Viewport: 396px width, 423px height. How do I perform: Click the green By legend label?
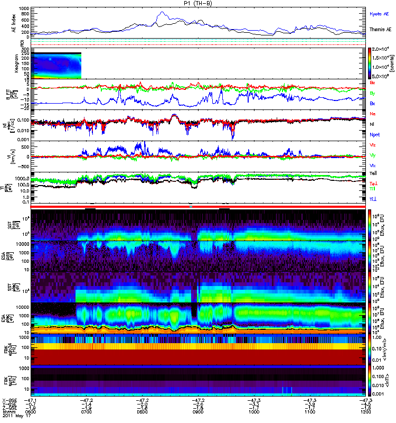[x=372, y=94]
